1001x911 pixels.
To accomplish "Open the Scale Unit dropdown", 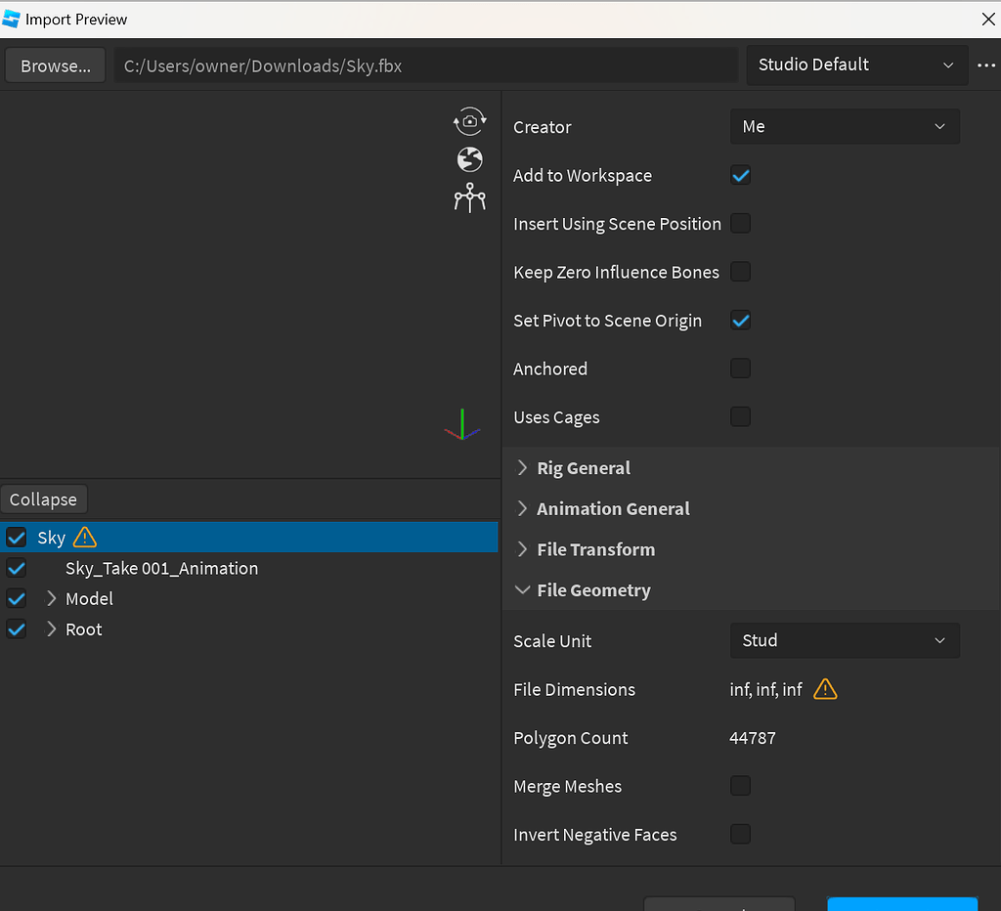I will click(844, 640).
